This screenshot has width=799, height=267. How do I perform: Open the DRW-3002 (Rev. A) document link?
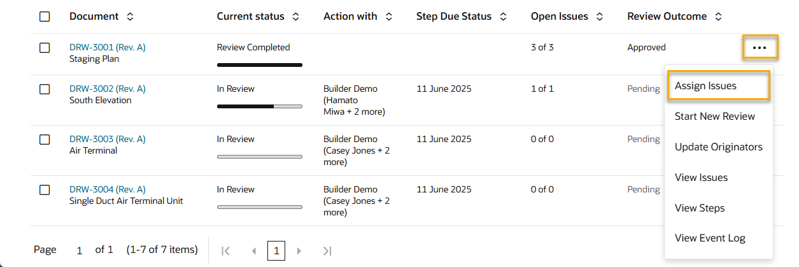point(107,89)
